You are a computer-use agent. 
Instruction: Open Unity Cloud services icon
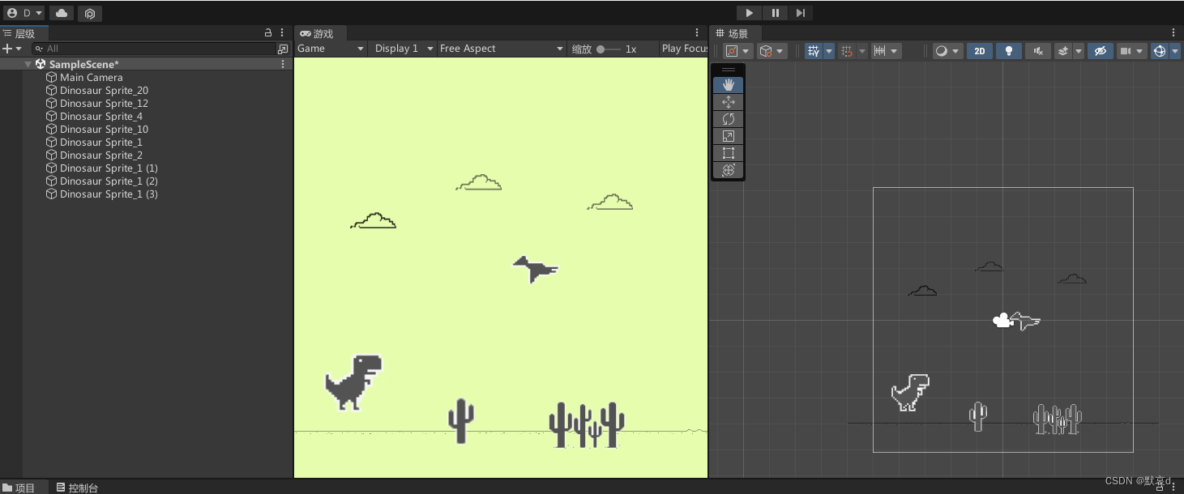62,13
